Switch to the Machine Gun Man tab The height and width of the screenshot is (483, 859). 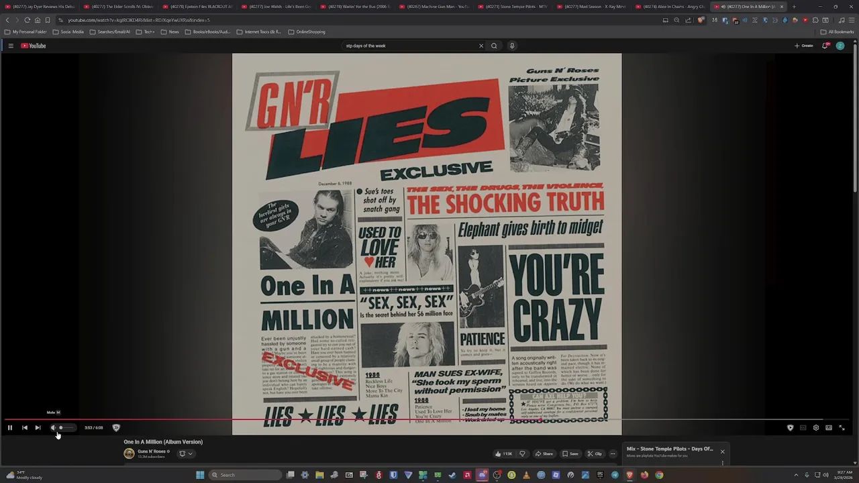[434, 7]
